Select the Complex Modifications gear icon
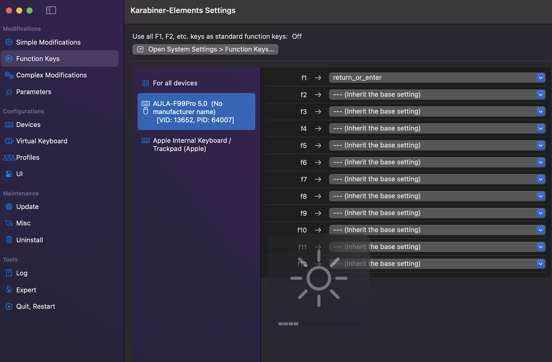The height and width of the screenshot is (362, 552). [8, 75]
